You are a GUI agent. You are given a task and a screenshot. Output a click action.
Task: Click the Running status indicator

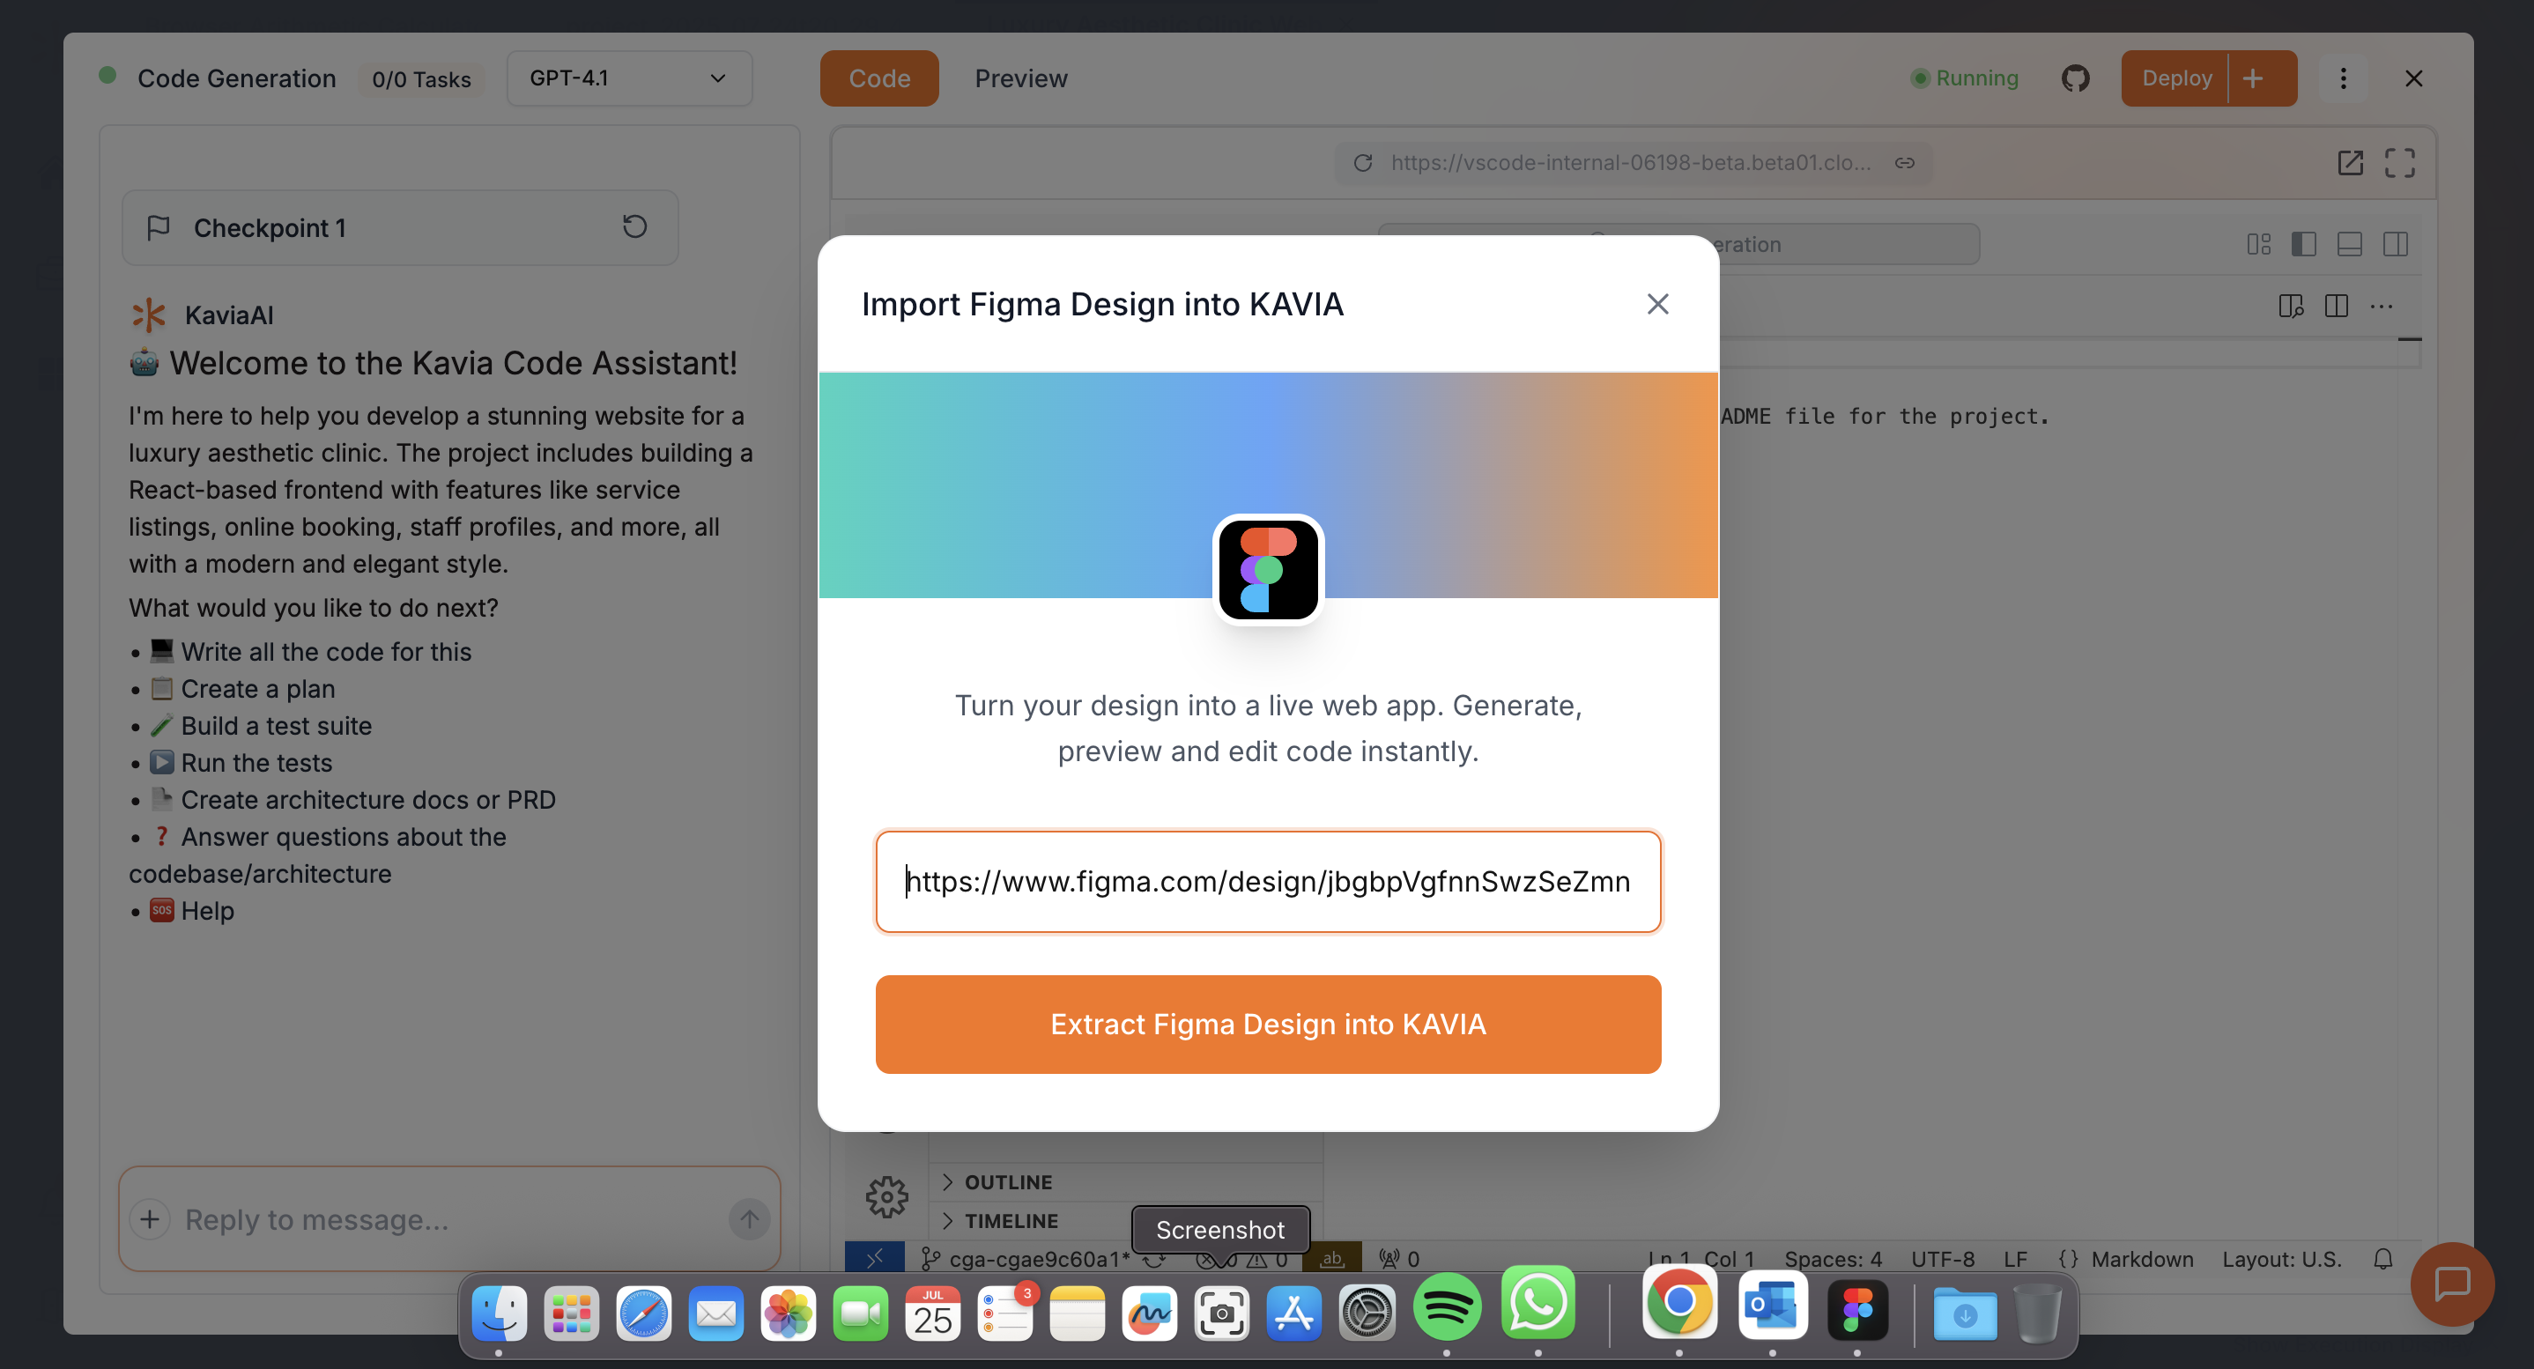[1965, 78]
